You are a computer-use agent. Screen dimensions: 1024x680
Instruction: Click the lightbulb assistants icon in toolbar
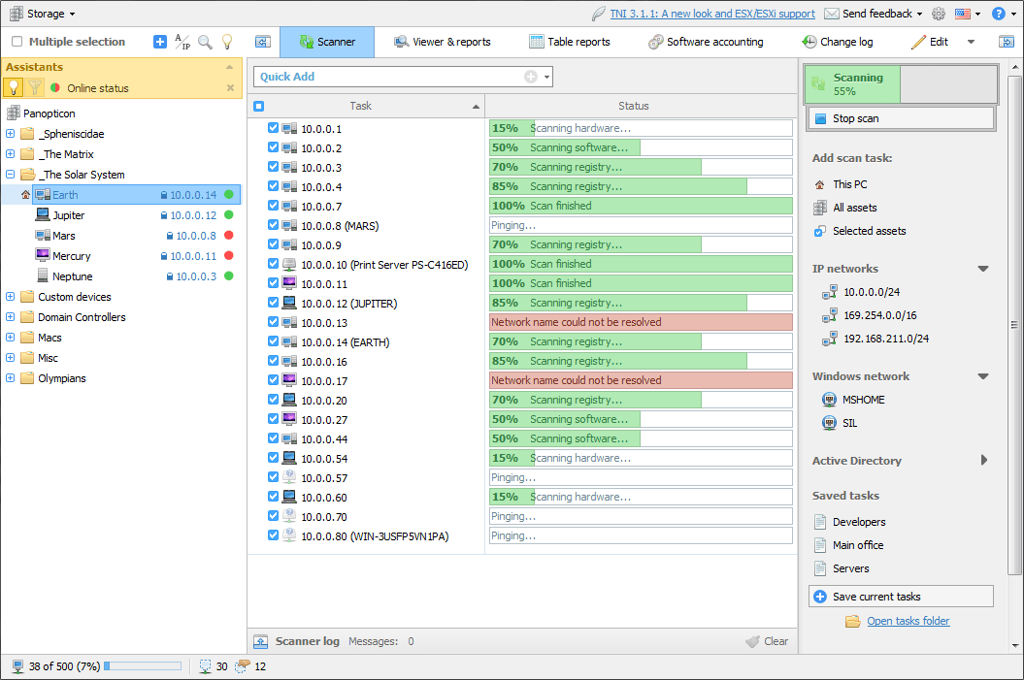(x=227, y=42)
